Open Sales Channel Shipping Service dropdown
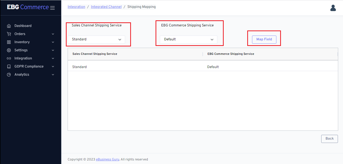Viewport: 343px width, 164px height. (96, 39)
